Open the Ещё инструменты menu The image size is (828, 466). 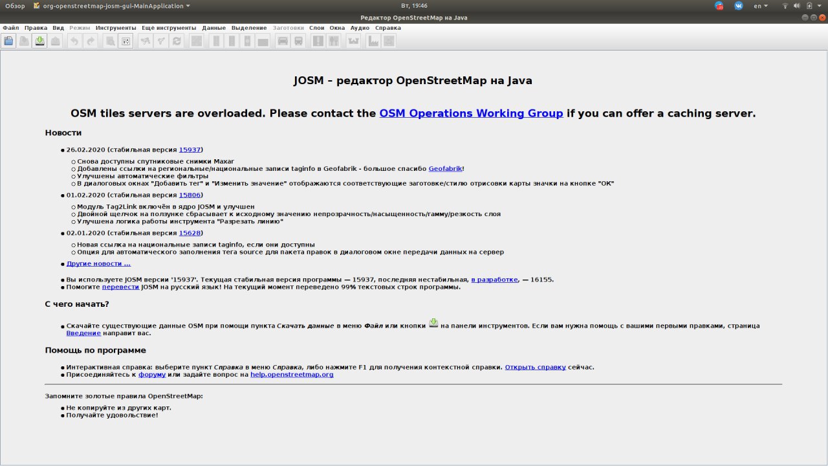pos(169,28)
